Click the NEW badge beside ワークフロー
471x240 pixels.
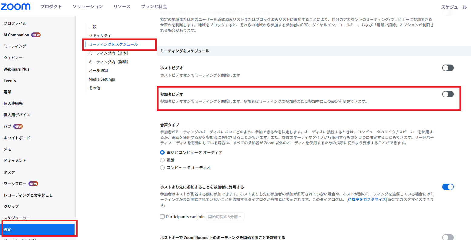(33, 184)
